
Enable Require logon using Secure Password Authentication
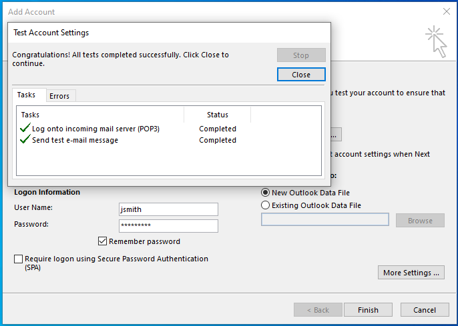click(19, 259)
